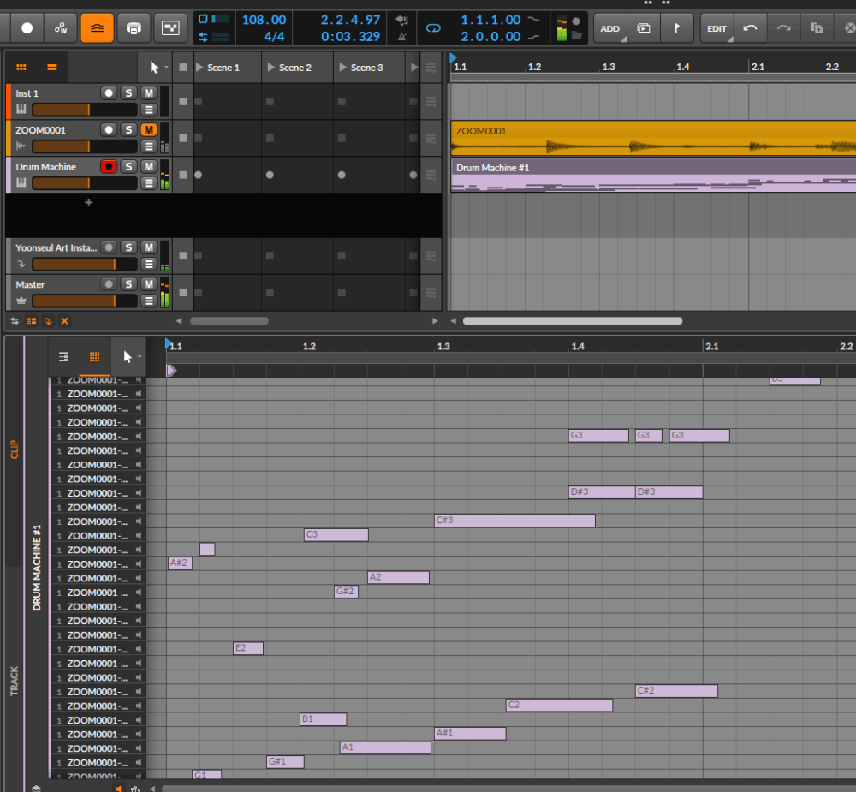Switch note editor to drum grid view
Viewport: 856px width, 792px height.
point(95,357)
